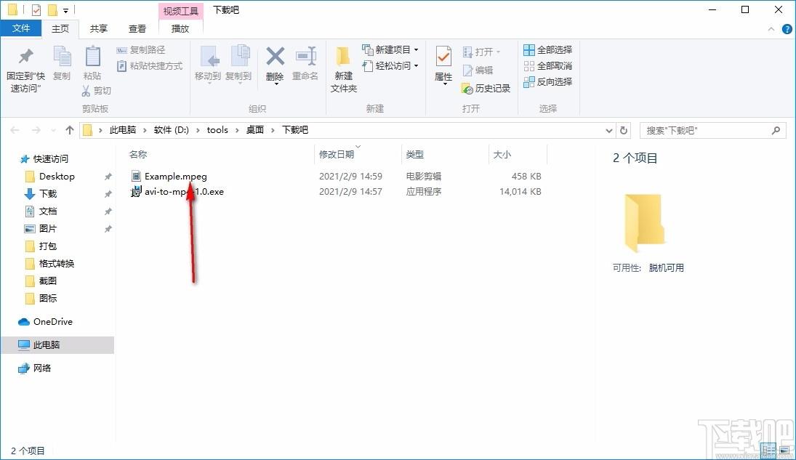
Task: Collapse the ribbon with the chevron
Action: 771,30
